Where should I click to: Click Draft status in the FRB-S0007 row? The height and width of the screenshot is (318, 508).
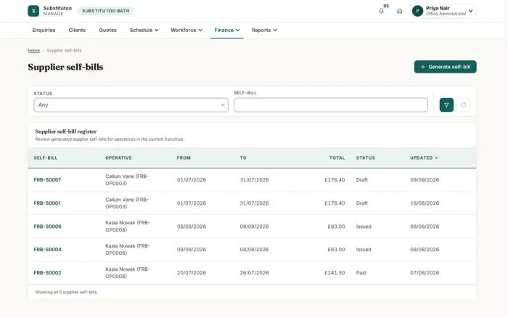tap(362, 180)
